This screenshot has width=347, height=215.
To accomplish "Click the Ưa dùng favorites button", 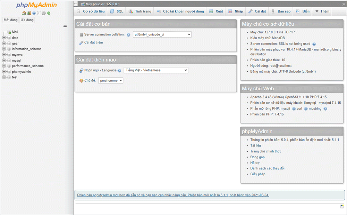I will [27, 20].
